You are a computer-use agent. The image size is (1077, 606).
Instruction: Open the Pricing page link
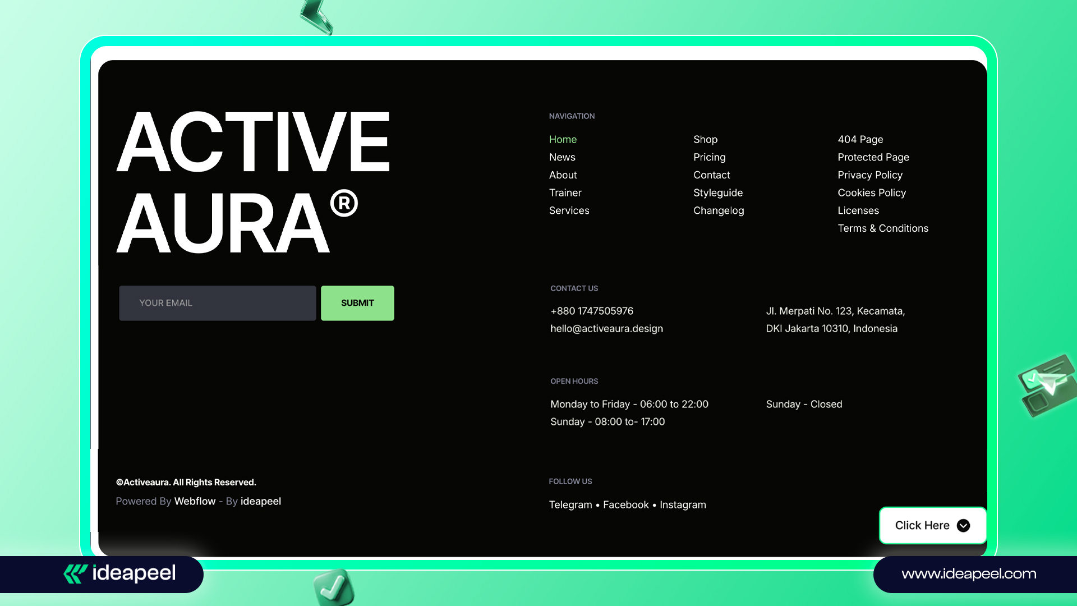pyautogui.click(x=709, y=157)
